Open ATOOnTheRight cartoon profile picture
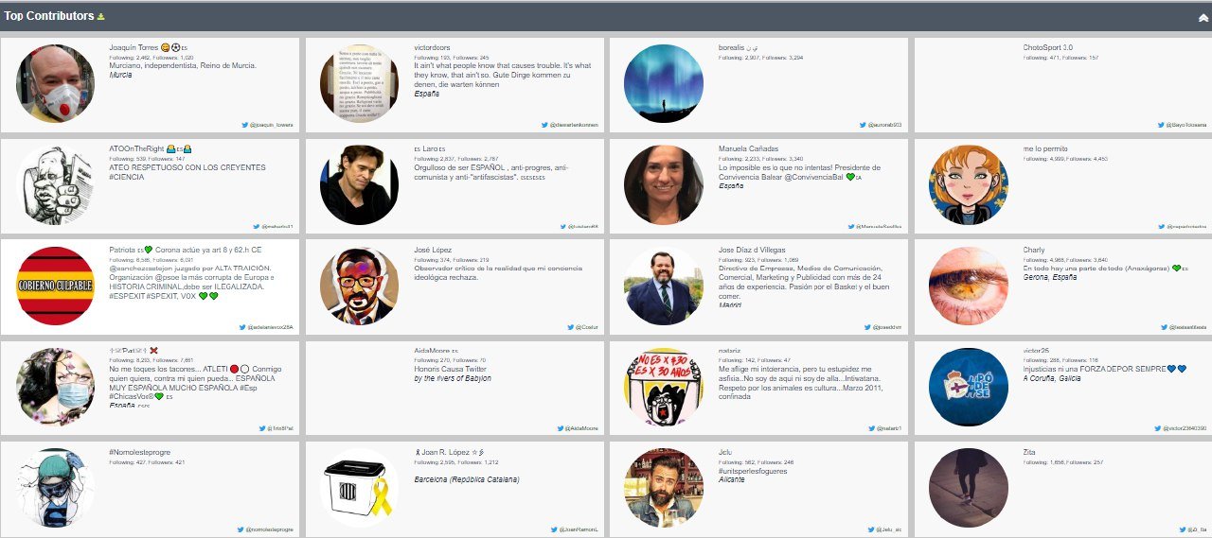Viewport: 1212px width, 538px height. pos(55,184)
